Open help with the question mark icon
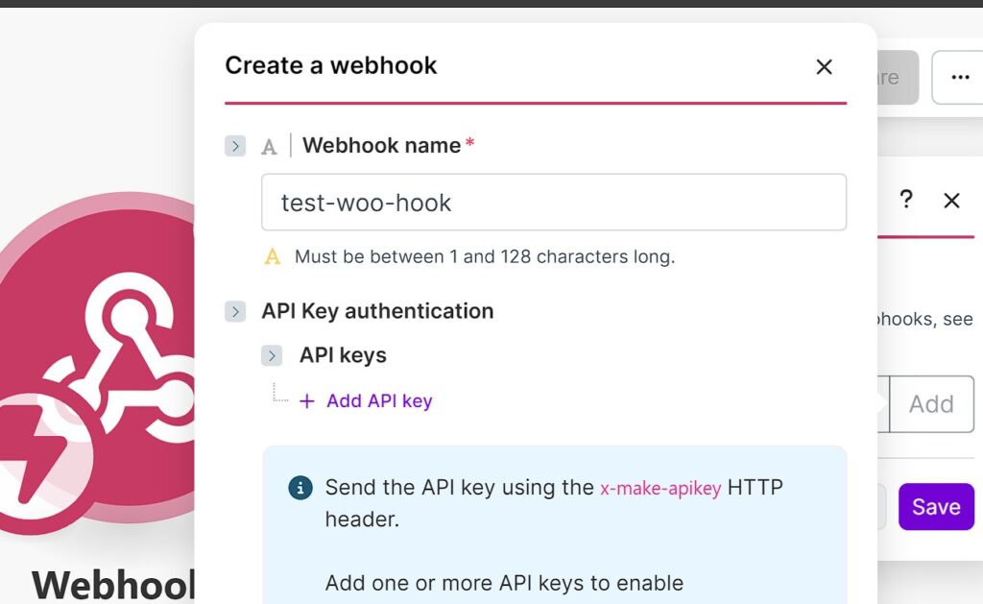 click(905, 200)
